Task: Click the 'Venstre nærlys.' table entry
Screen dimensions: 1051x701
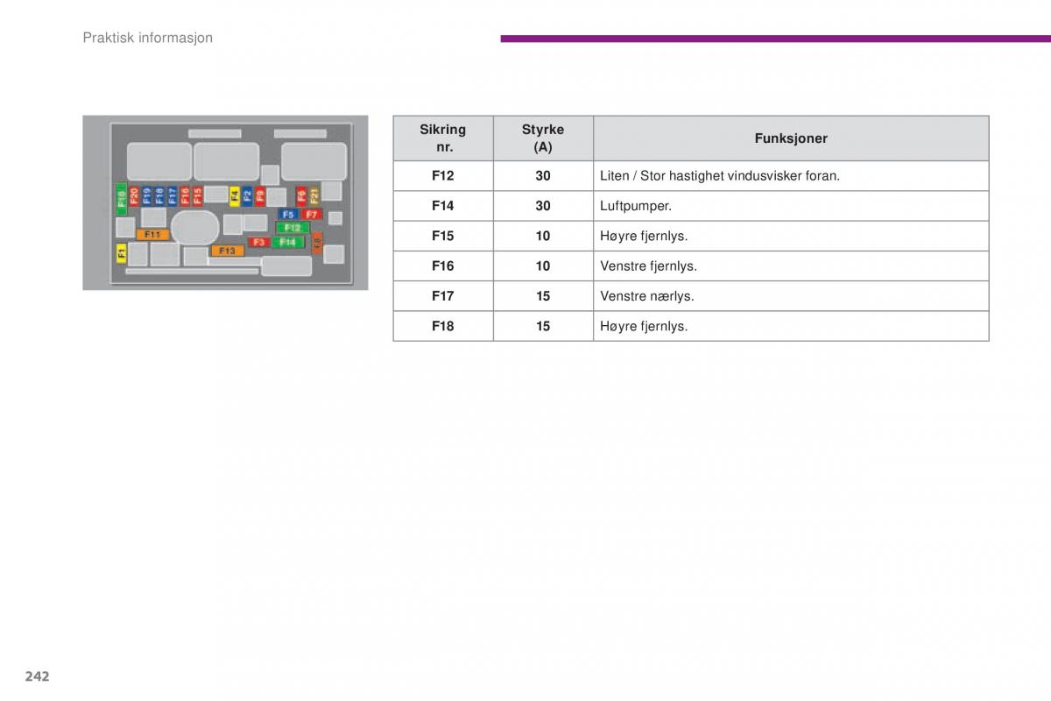Action: (646, 296)
